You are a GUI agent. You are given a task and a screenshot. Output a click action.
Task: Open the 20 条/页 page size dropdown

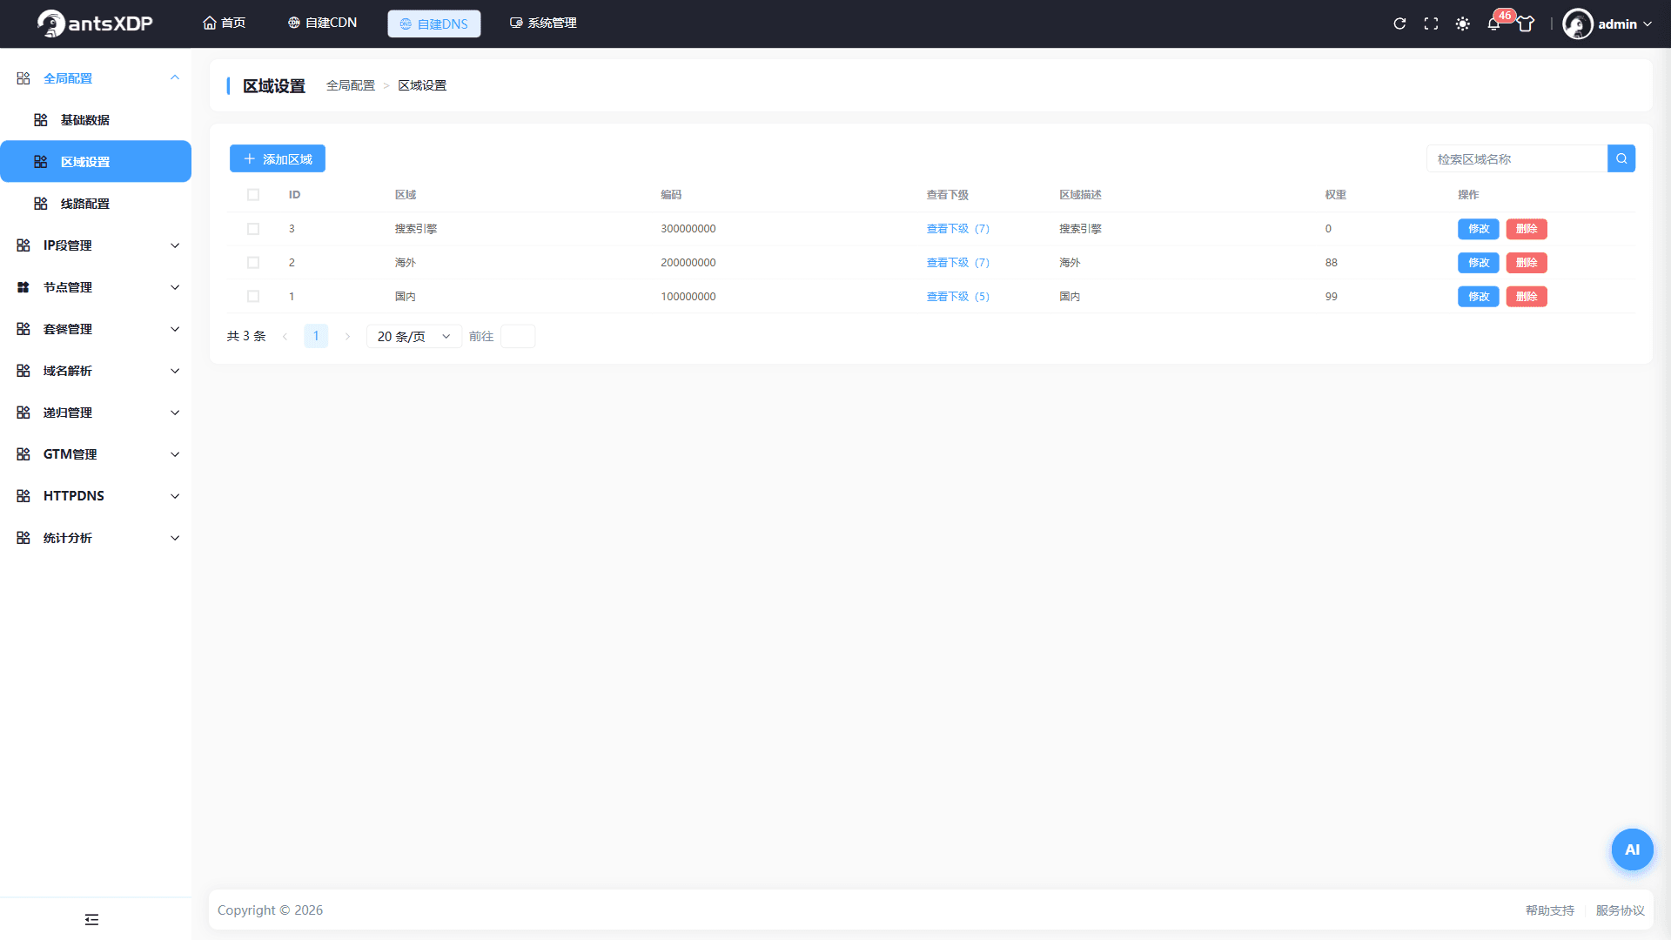pyautogui.click(x=414, y=336)
